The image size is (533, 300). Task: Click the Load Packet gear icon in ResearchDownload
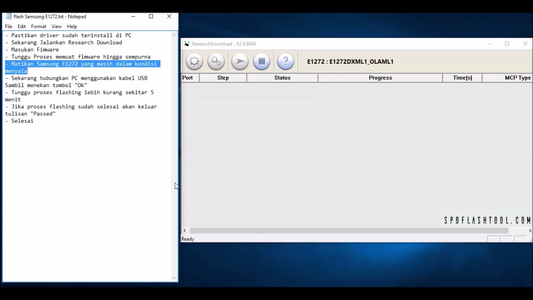pyautogui.click(x=194, y=62)
